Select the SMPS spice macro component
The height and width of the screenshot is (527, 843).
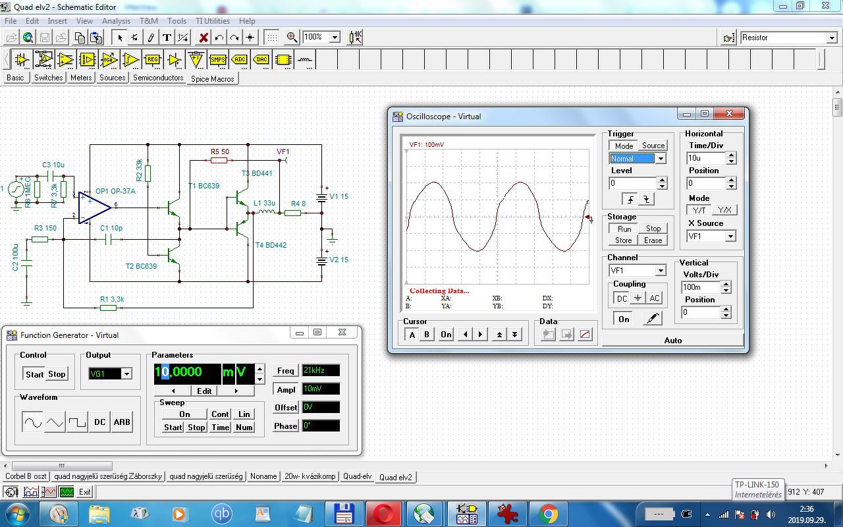point(217,60)
